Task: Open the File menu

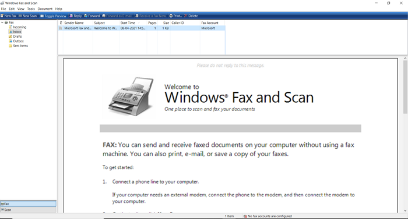Action: click(3, 9)
